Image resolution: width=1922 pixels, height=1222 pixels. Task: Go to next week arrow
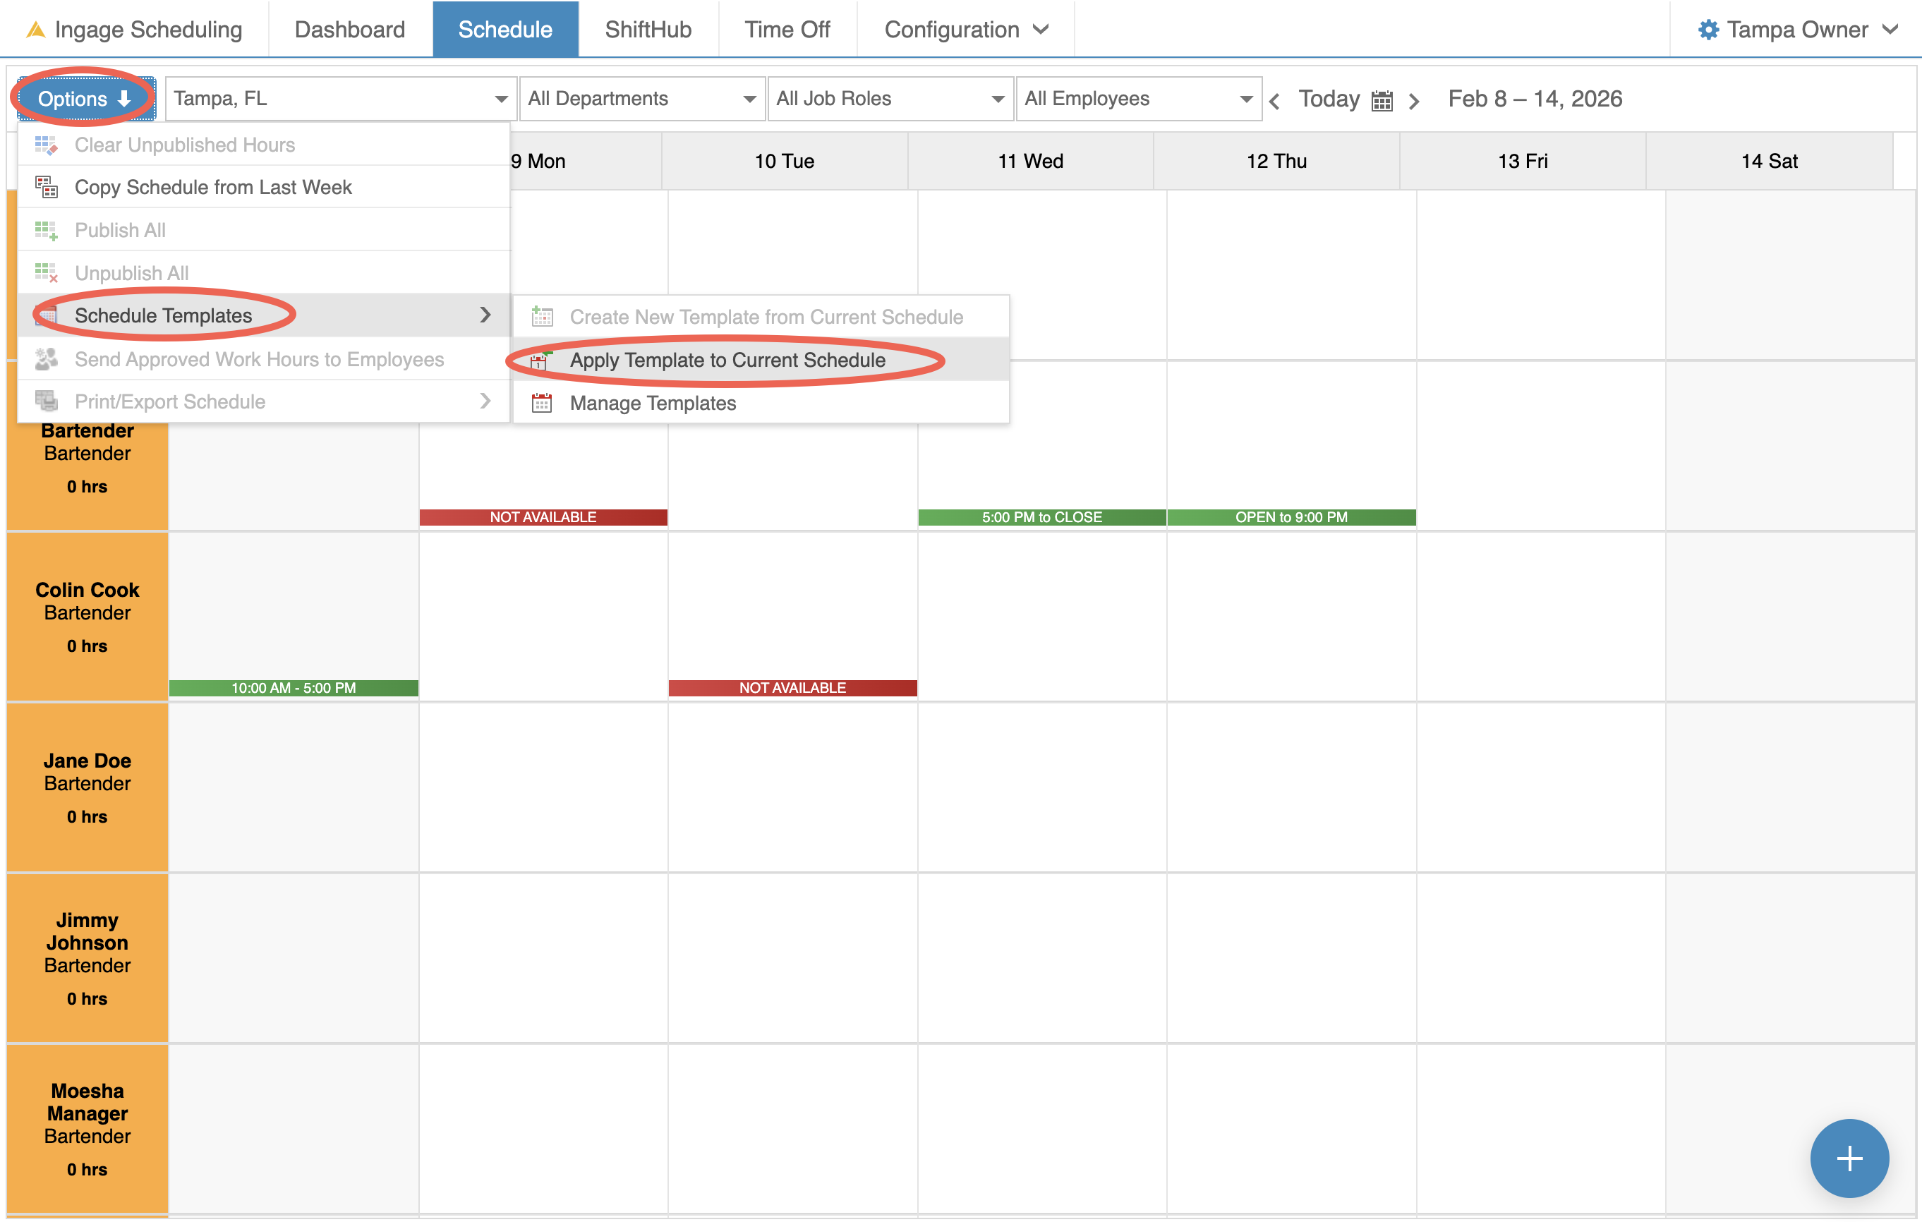[1413, 102]
